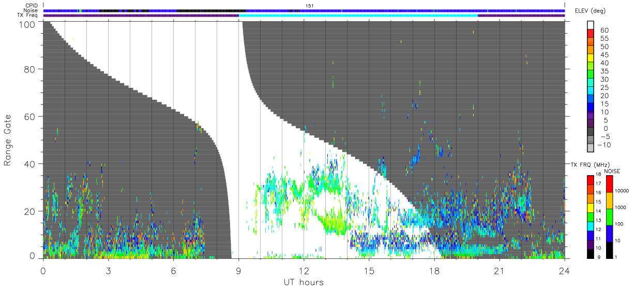This screenshot has width=635, height=293.
Task: Click the red 17 MHz frequency swatch
Action: pos(590,180)
